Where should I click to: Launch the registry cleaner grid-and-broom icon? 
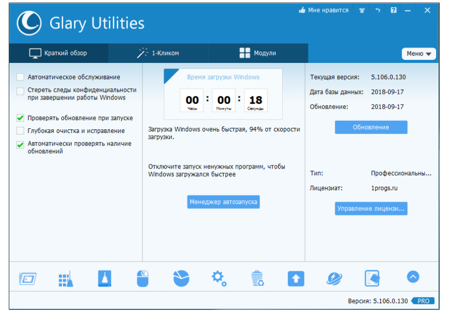coord(66,278)
